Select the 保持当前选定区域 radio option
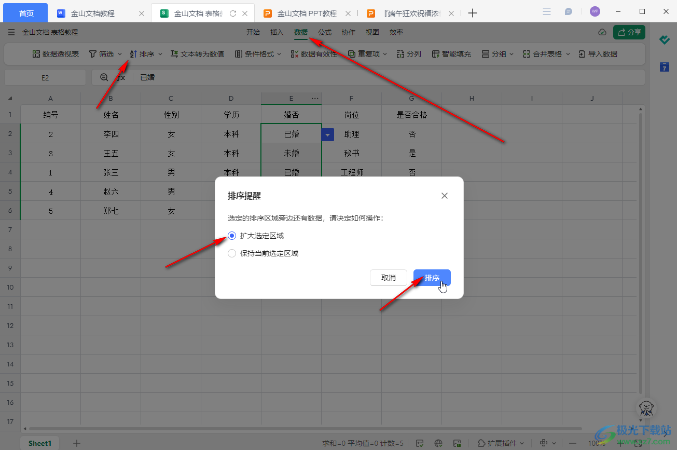This screenshot has width=677, height=450. [x=232, y=253]
